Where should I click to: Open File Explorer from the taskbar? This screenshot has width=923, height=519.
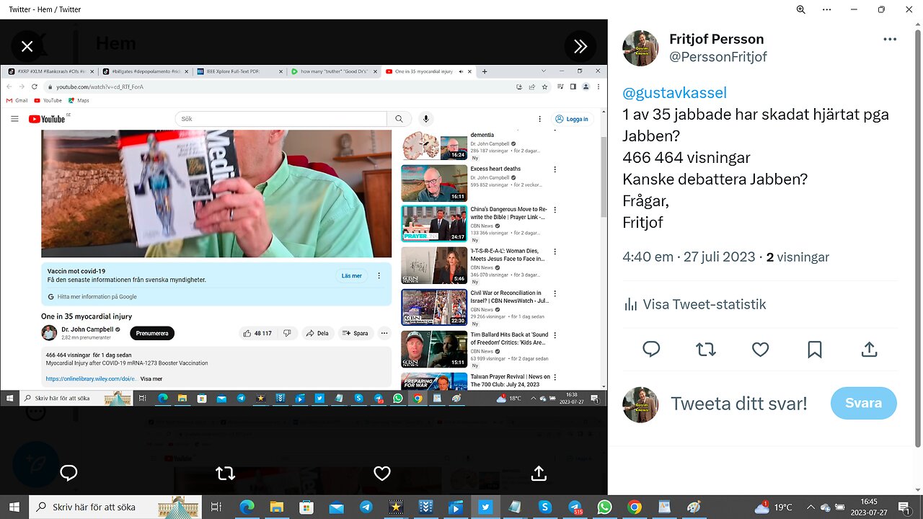(x=276, y=507)
